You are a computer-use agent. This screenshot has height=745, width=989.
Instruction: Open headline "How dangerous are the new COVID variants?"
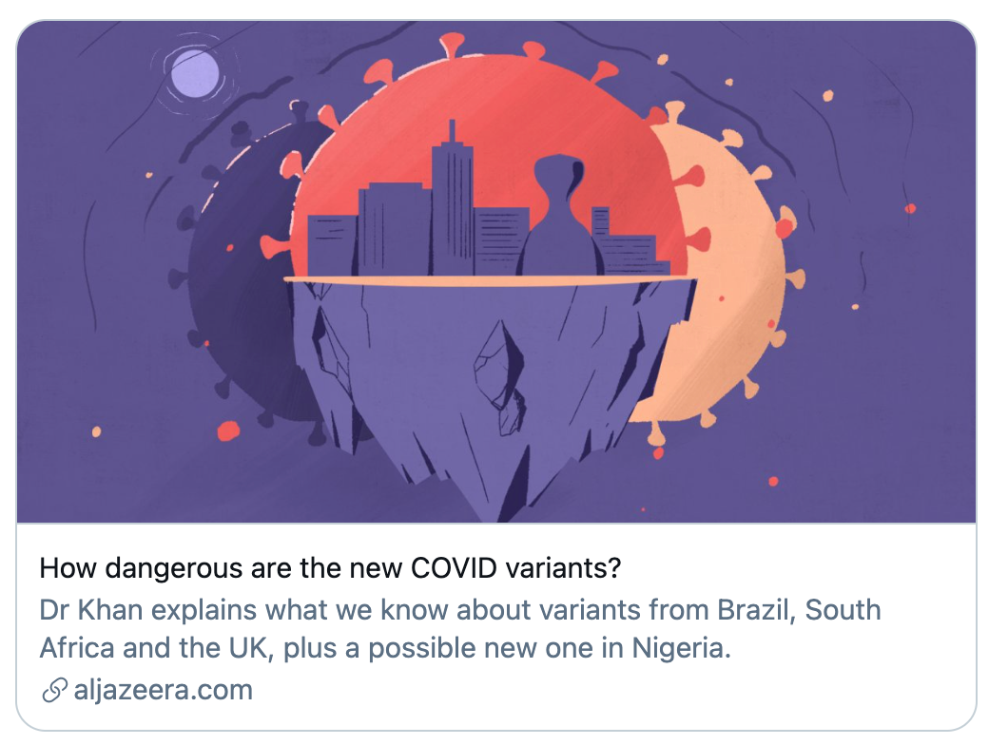[x=330, y=569]
